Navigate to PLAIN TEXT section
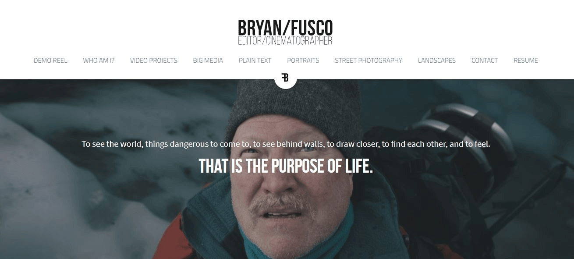 coord(255,60)
